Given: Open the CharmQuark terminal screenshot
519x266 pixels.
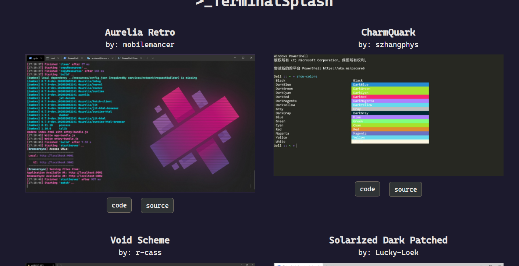Looking at the screenshot, I should click(388, 115).
